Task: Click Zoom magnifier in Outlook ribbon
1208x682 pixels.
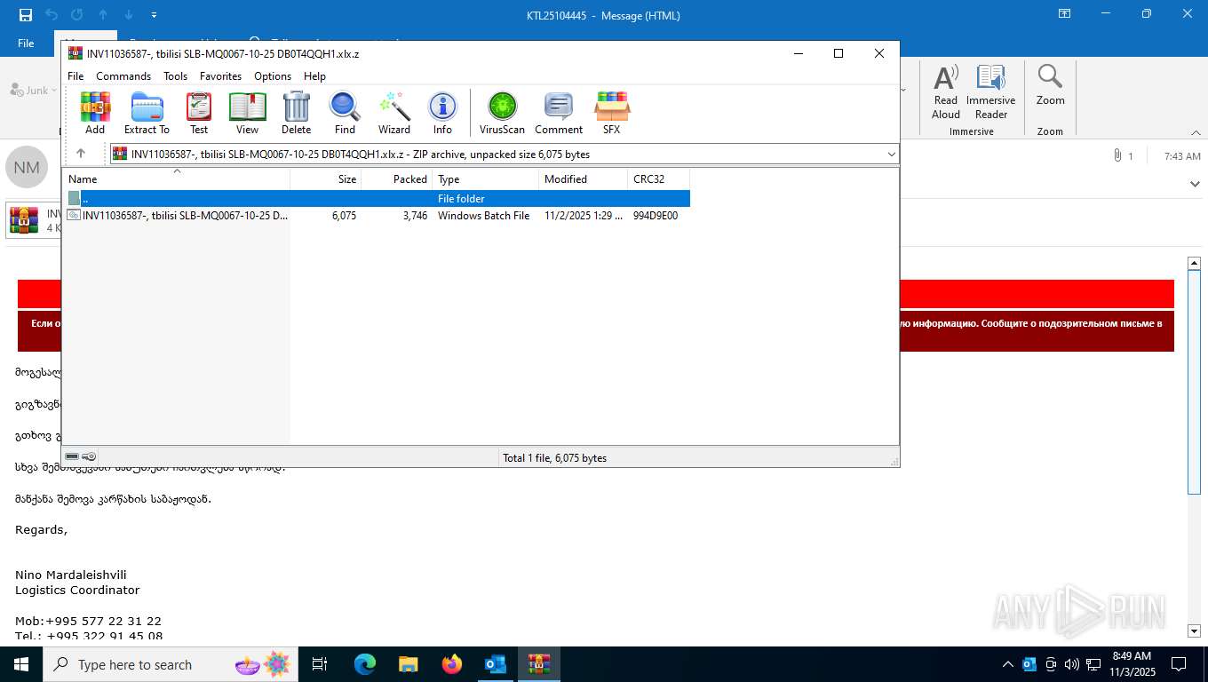Action: click(x=1050, y=86)
